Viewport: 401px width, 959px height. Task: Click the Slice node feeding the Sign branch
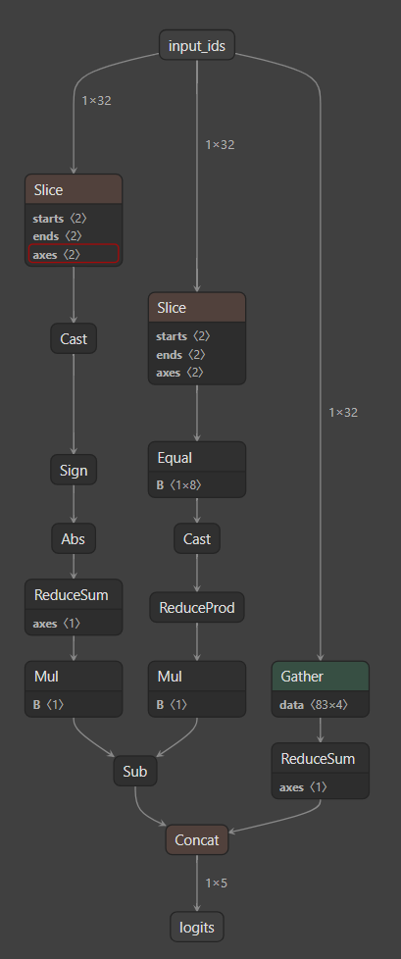pyautogui.click(x=74, y=189)
